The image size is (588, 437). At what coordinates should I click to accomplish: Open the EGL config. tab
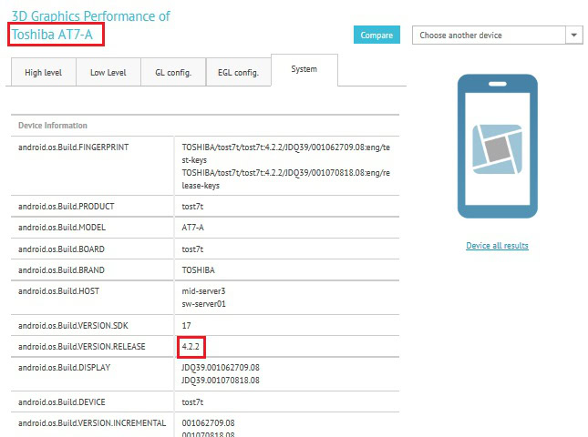pos(239,72)
